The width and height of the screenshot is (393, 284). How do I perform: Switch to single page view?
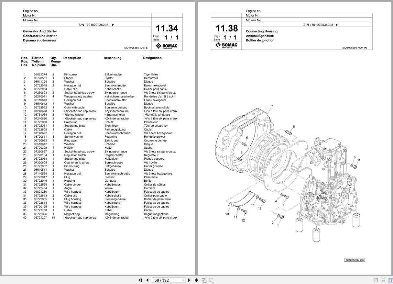coord(376,280)
